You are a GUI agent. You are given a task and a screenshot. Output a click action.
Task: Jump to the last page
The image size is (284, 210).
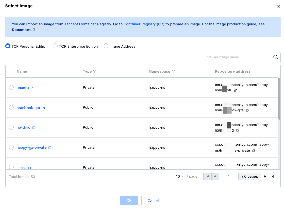point(273,177)
